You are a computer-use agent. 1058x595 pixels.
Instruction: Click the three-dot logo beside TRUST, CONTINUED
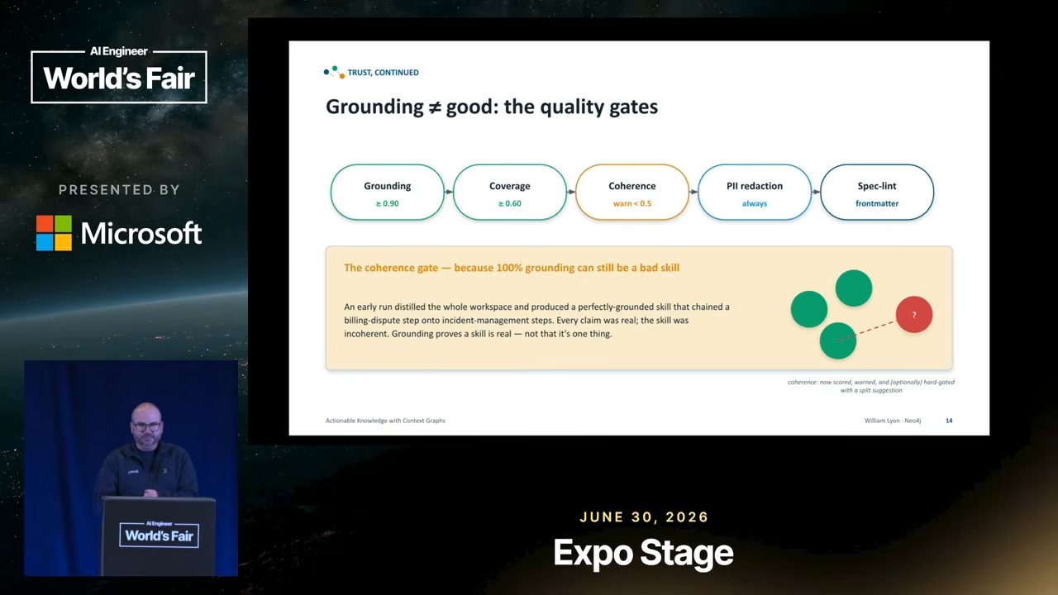[334, 72]
